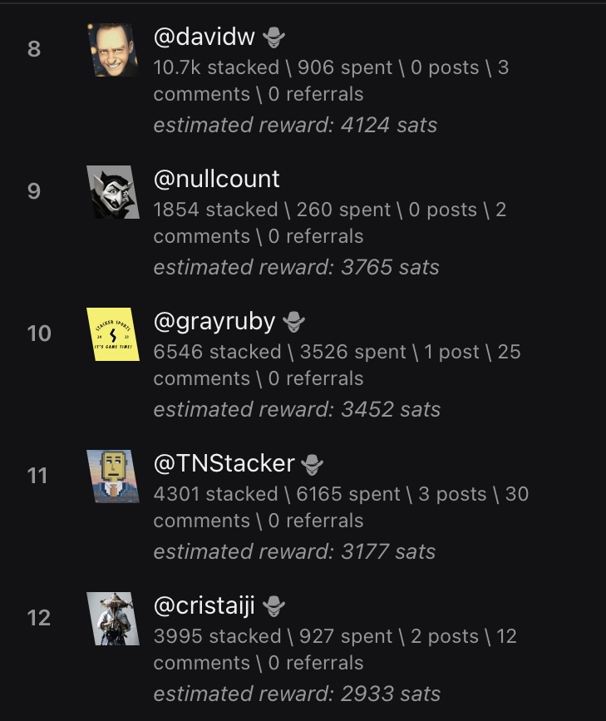
Task: Open the @davidw profile link
Action: point(204,37)
